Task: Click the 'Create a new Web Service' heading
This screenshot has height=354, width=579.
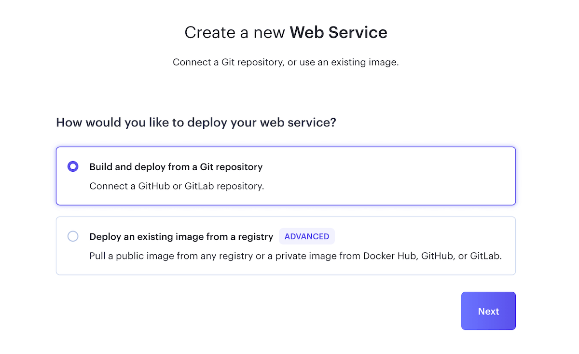Action: (x=286, y=32)
